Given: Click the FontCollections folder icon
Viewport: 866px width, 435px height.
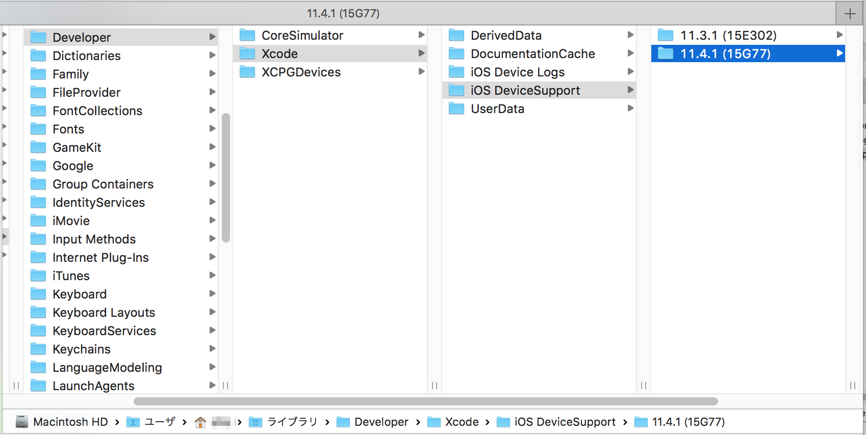Looking at the screenshot, I should click(38, 111).
